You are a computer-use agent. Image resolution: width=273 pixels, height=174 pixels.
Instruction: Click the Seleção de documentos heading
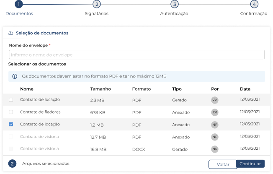click(42, 33)
